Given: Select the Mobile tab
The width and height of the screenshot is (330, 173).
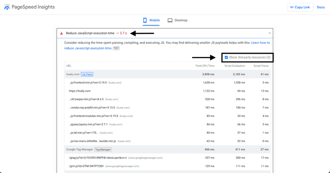Looking at the screenshot, I should (151, 20).
